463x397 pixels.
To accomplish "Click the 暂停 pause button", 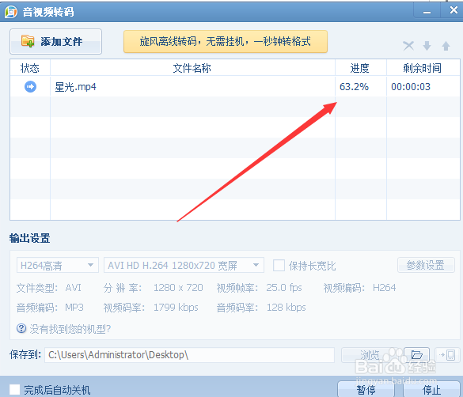I will click(366, 389).
